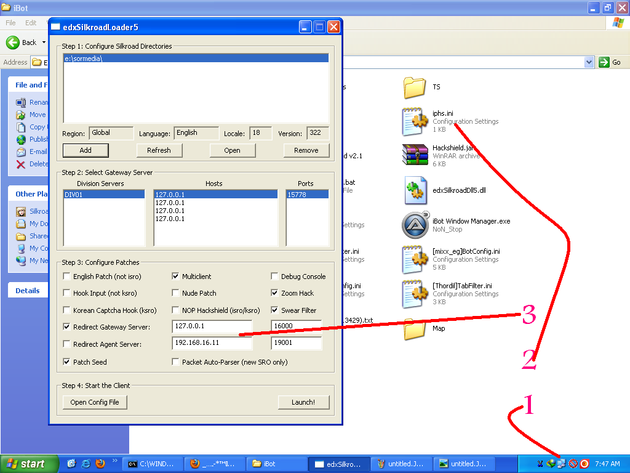Click the Add directory button

point(86,150)
